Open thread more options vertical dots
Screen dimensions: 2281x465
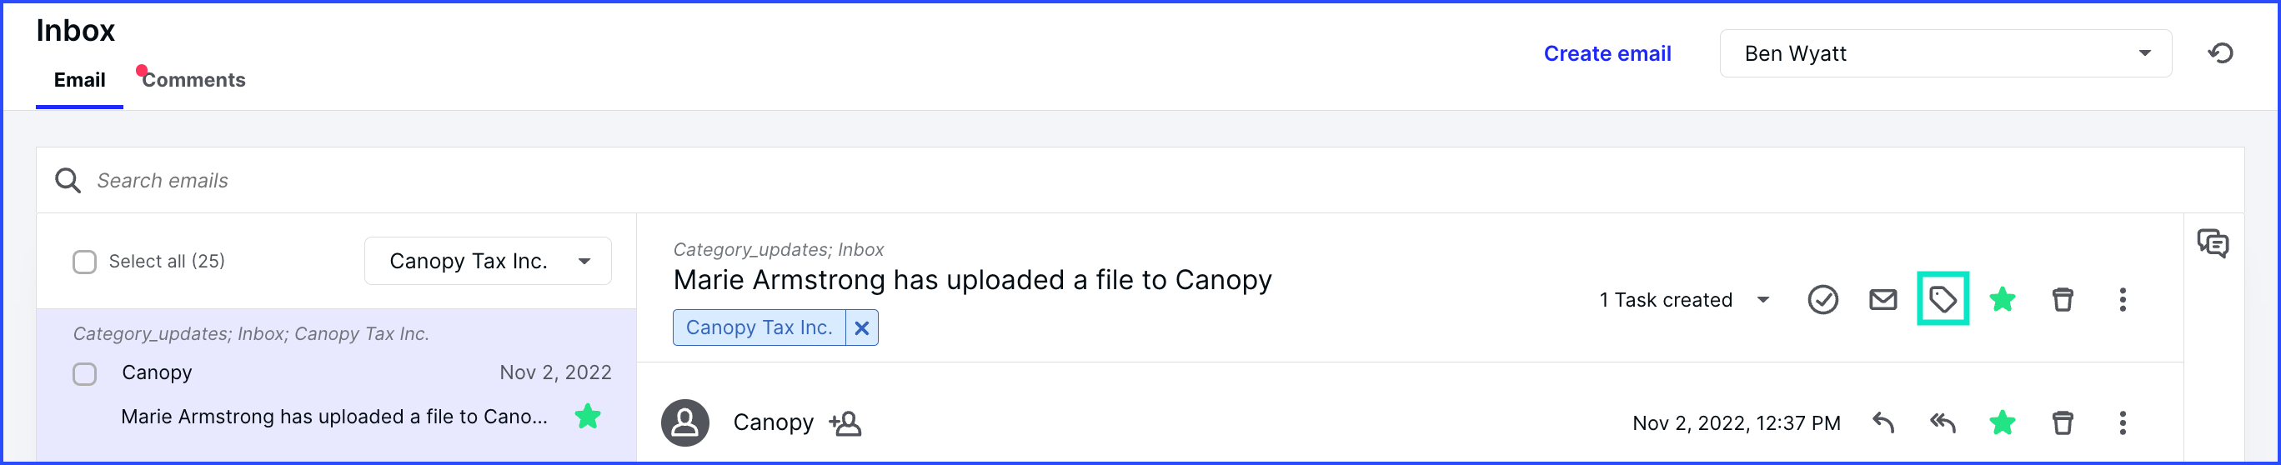tap(2123, 299)
